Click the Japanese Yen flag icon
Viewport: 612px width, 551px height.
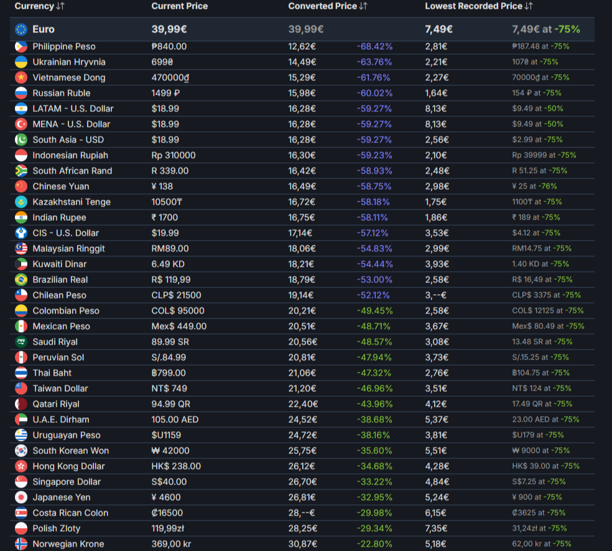(x=21, y=498)
